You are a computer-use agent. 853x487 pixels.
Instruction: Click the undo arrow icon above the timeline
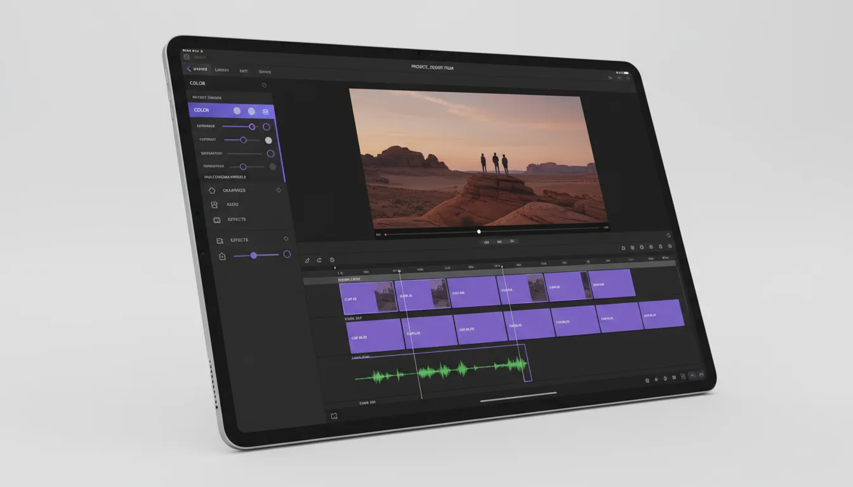[319, 261]
